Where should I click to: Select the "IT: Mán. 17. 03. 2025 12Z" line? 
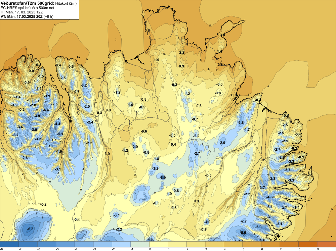tap(22, 12)
